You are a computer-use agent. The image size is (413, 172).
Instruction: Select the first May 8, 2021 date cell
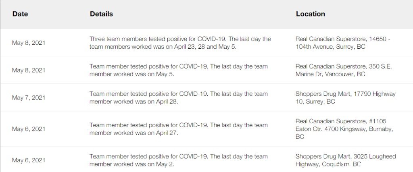pos(29,43)
